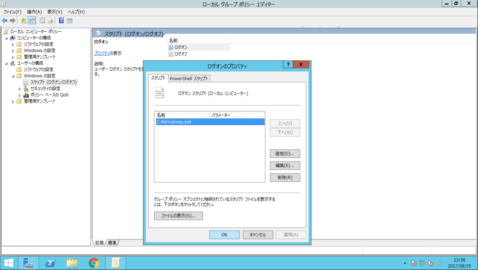Screen dimensions: 478x270
Task: Click the Action Center flag tray icon
Action: coord(414,263)
